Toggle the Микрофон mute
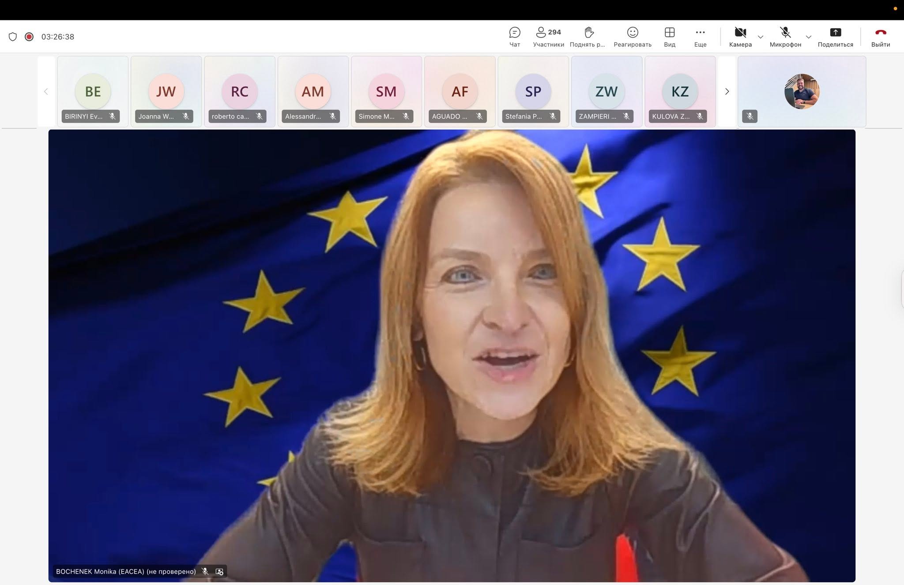This screenshot has width=904, height=585. tap(785, 37)
